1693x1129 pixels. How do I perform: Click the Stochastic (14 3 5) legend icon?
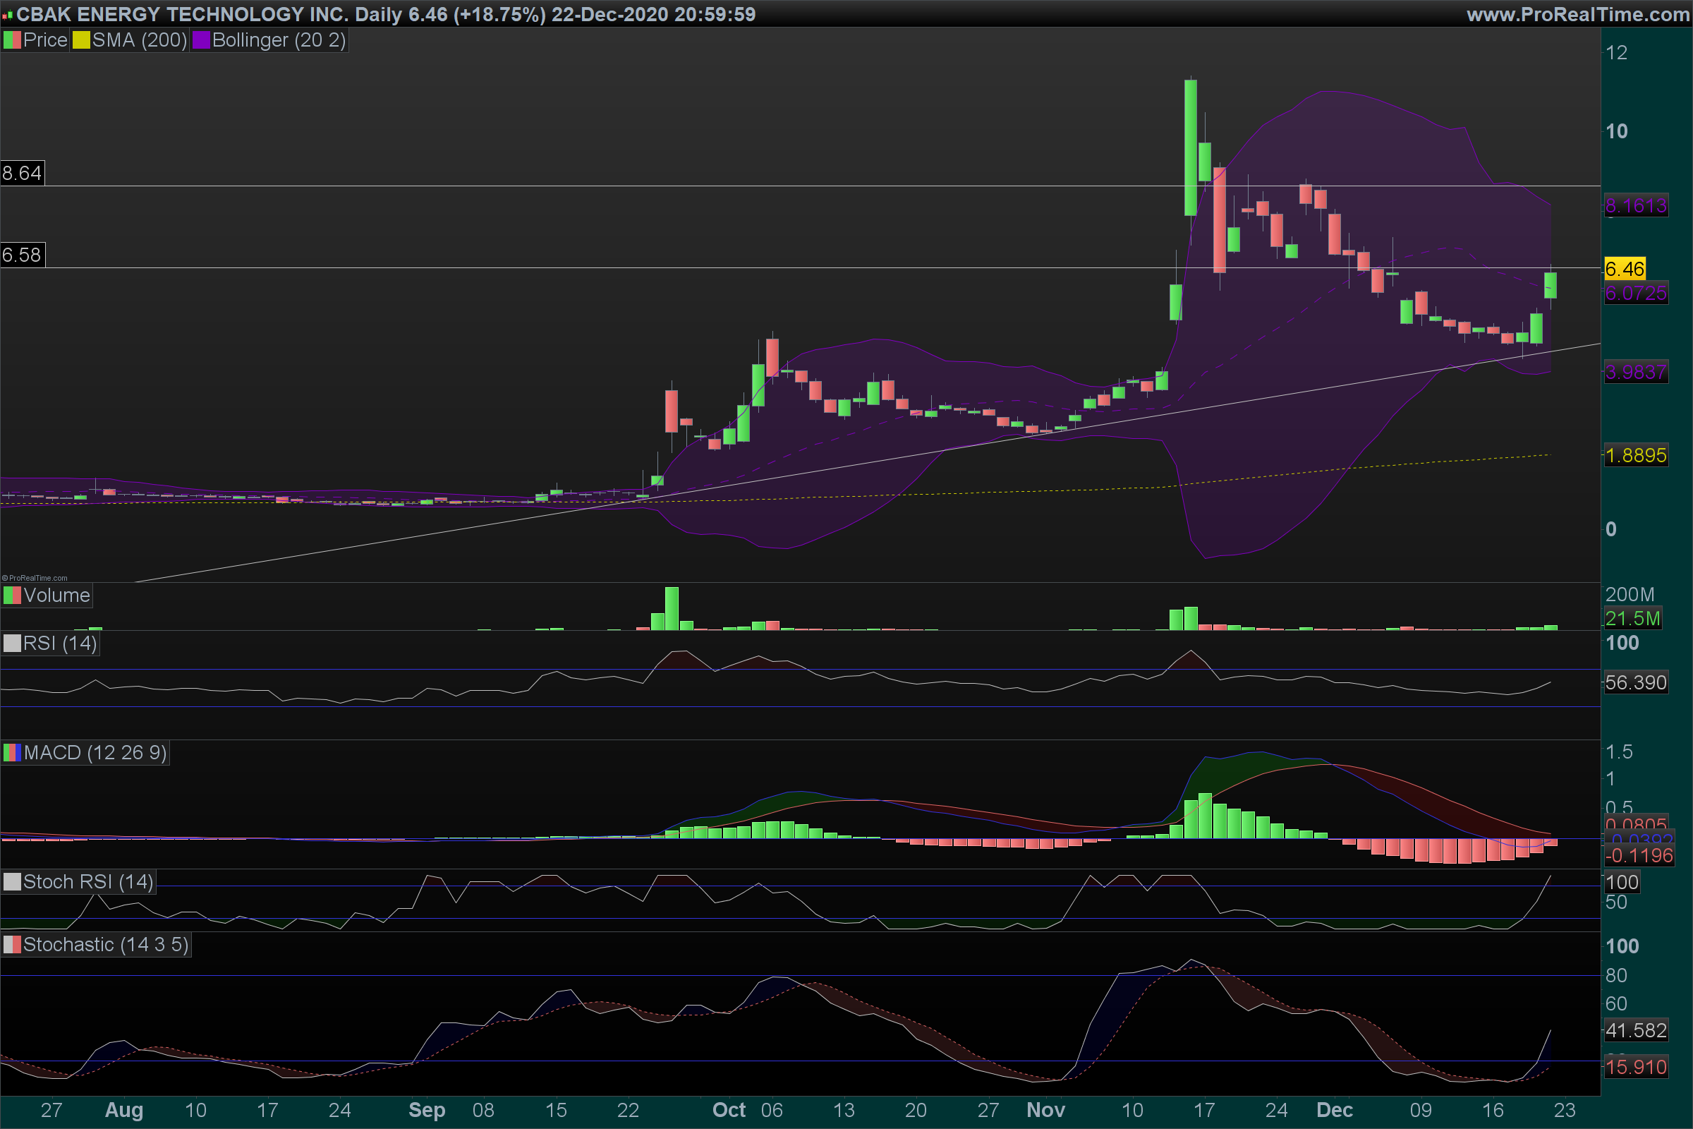coord(12,945)
